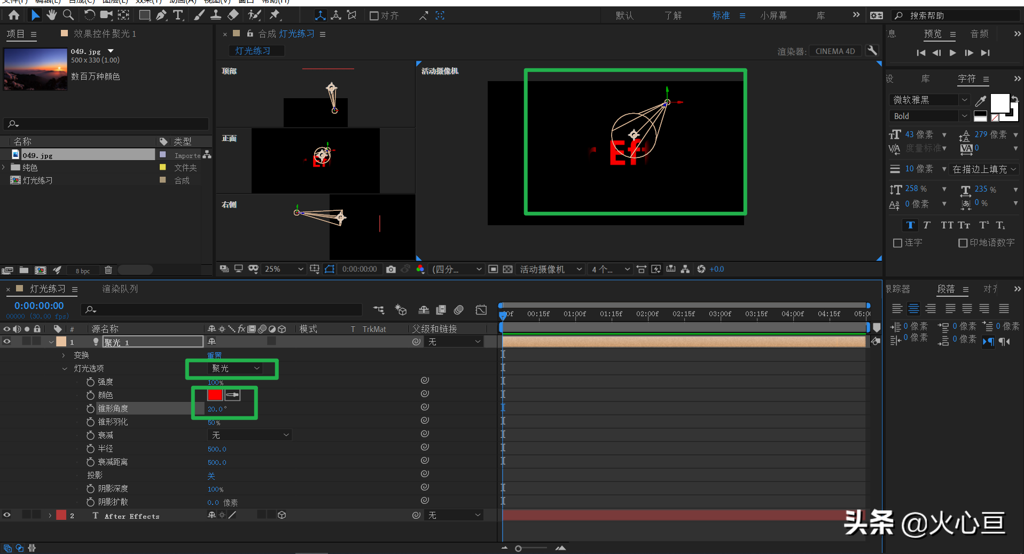Open the 25% magnification dropdown
This screenshot has width=1024, height=554.
pos(284,269)
